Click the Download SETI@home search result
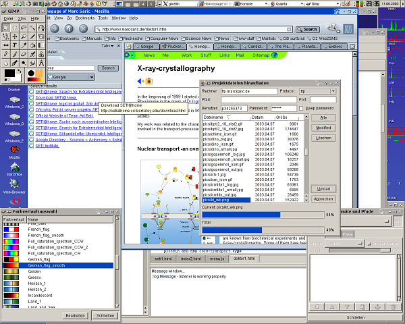This screenshot has height=324, width=405. tap(54, 98)
